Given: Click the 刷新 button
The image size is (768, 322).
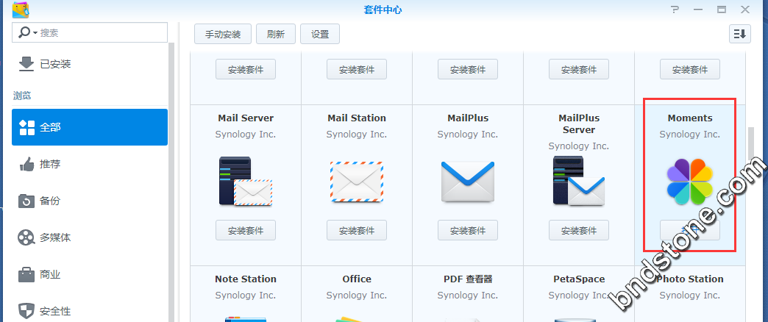Looking at the screenshot, I should click(276, 35).
